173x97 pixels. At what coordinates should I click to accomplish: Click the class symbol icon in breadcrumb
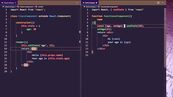[18, 7]
